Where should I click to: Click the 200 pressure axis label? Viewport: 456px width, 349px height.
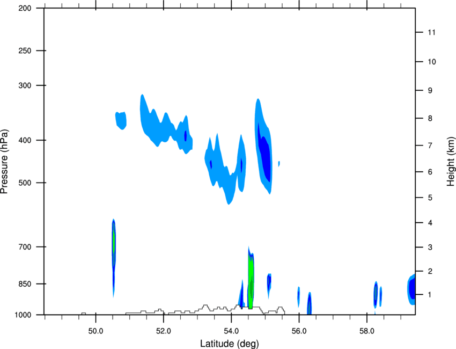click(x=25, y=8)
